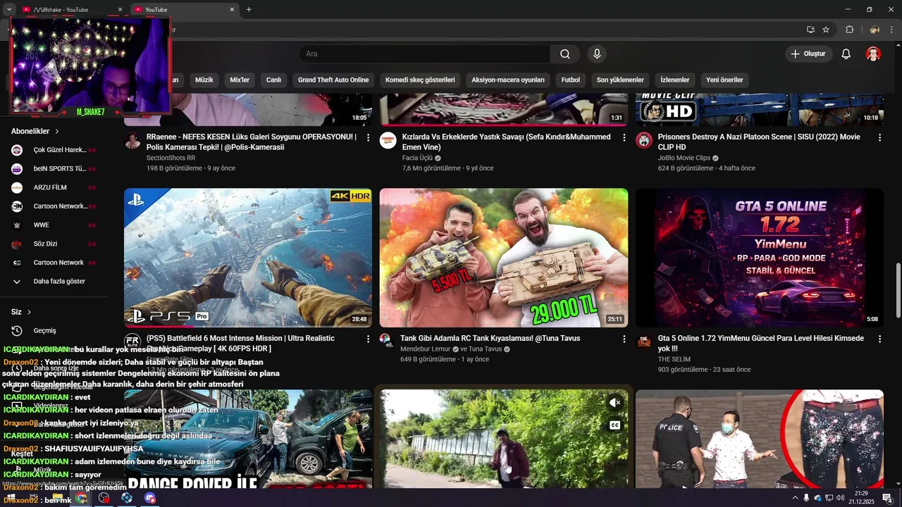The height and width of the screenshot is (507, 902).
Task: Select the Komedi skeç gösterileri chip
Action: coord(420,80)
